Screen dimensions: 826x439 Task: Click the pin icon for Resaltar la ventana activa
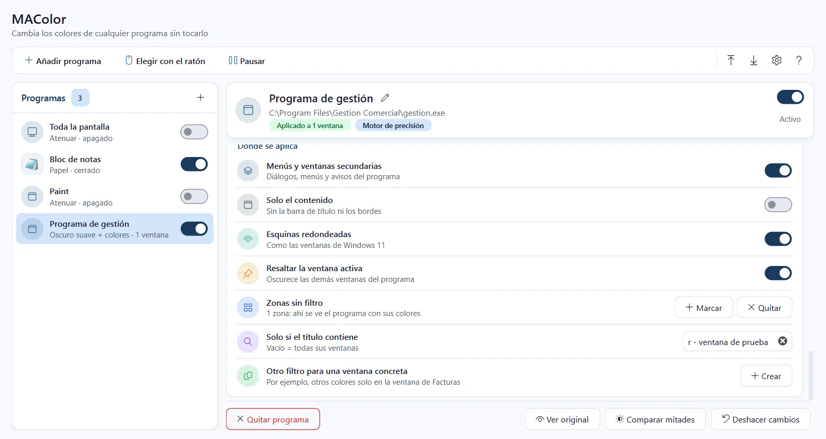248,273
